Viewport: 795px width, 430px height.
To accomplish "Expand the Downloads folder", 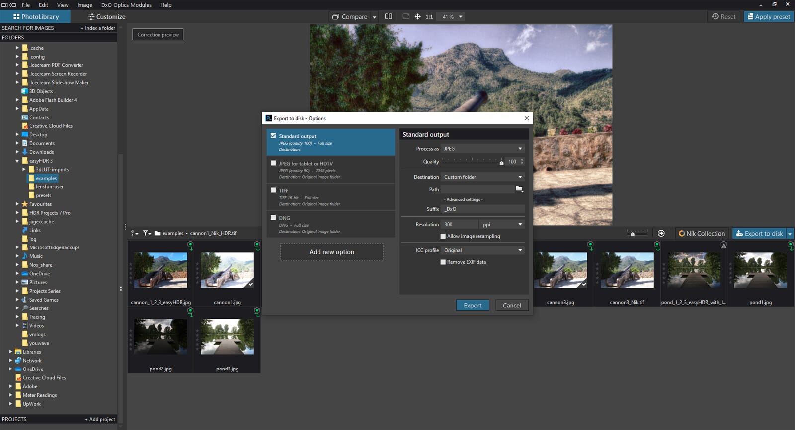I will coord(17,152).
